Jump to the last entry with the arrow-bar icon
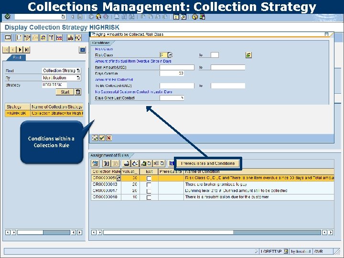This screenshot has height=258, width=344. tap(27, 50)
